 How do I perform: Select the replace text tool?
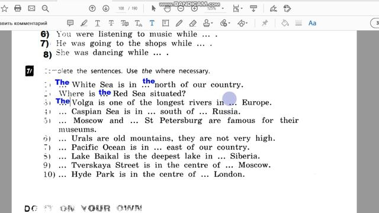pos(124,23)
